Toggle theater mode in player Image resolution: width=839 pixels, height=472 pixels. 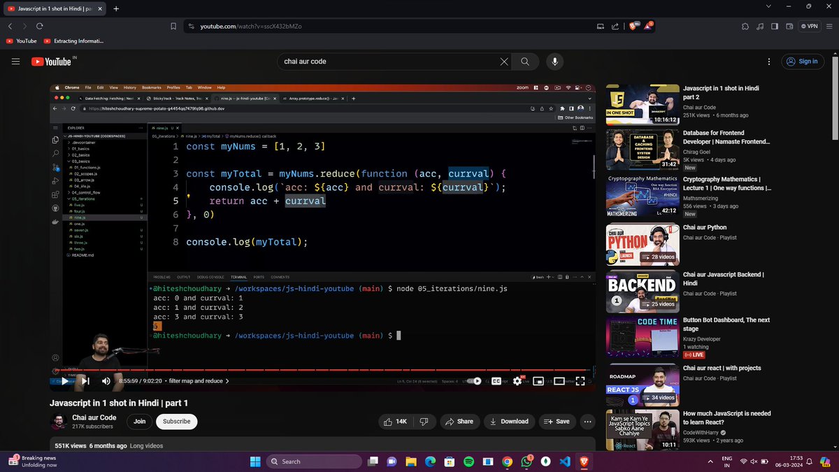559,381
